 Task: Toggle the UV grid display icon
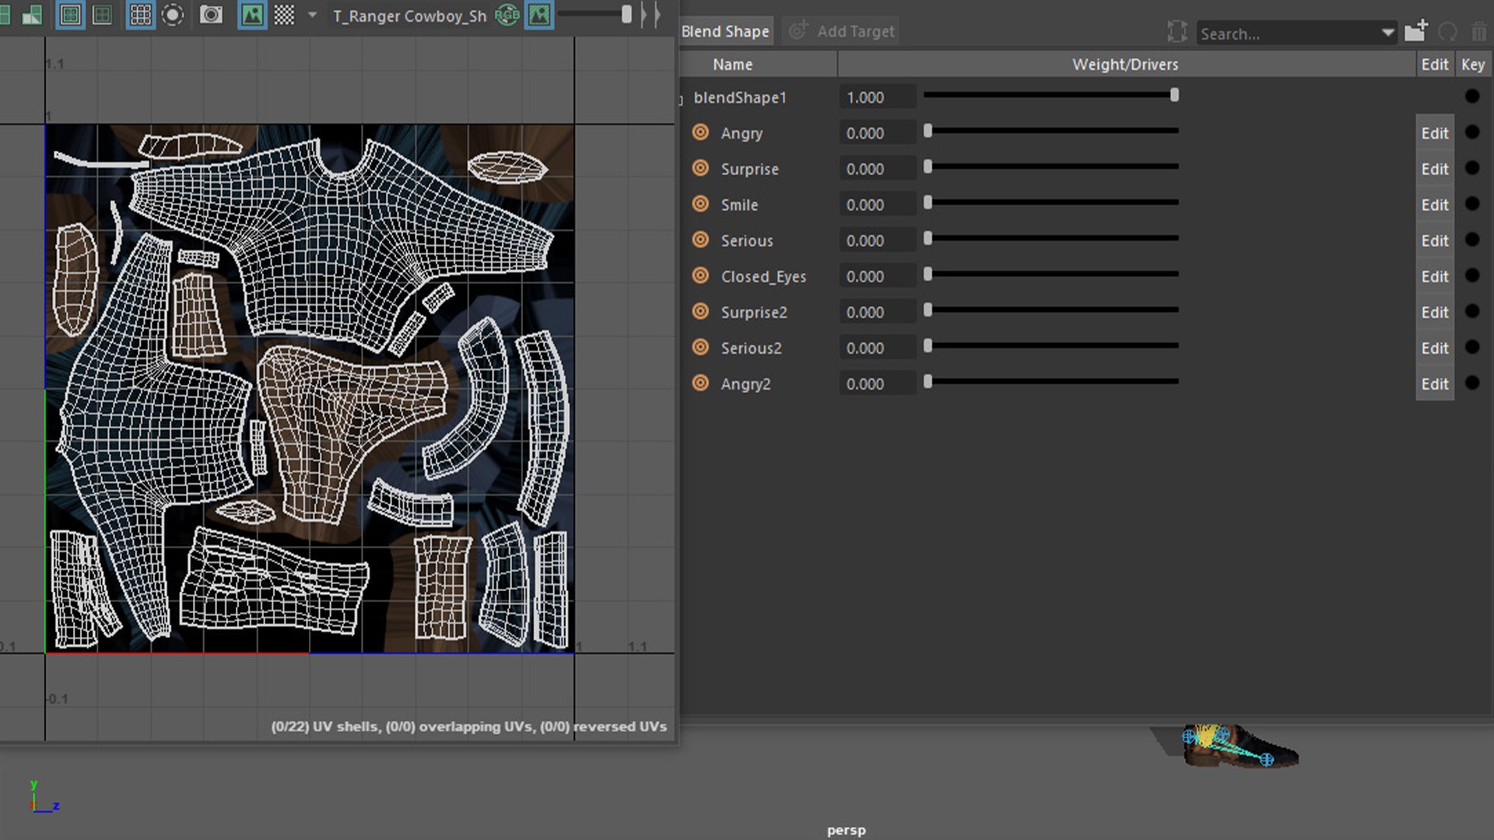(141, 15)
